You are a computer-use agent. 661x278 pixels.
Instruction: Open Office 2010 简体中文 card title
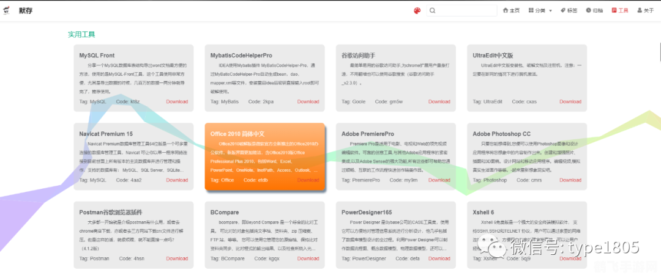[237, 134]
